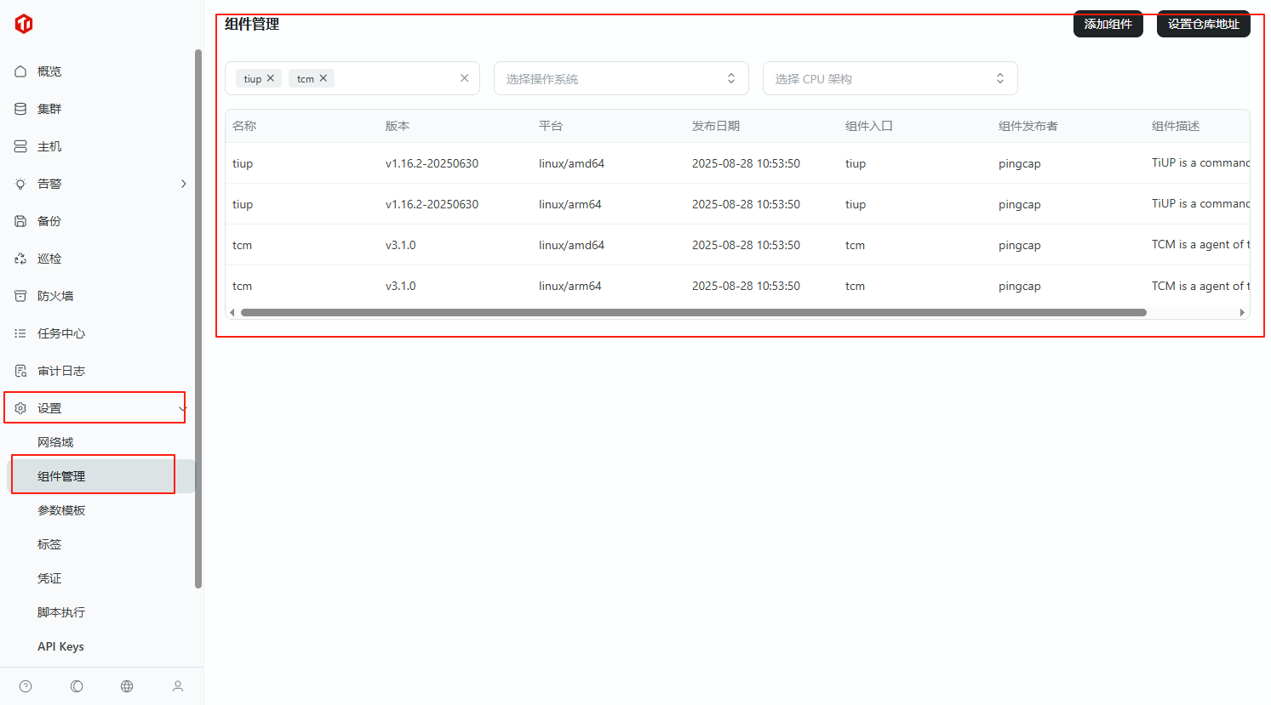This screenshot has width=1271, height=705.
Task: Go to 标签 under settings
Action: (49, 544)
